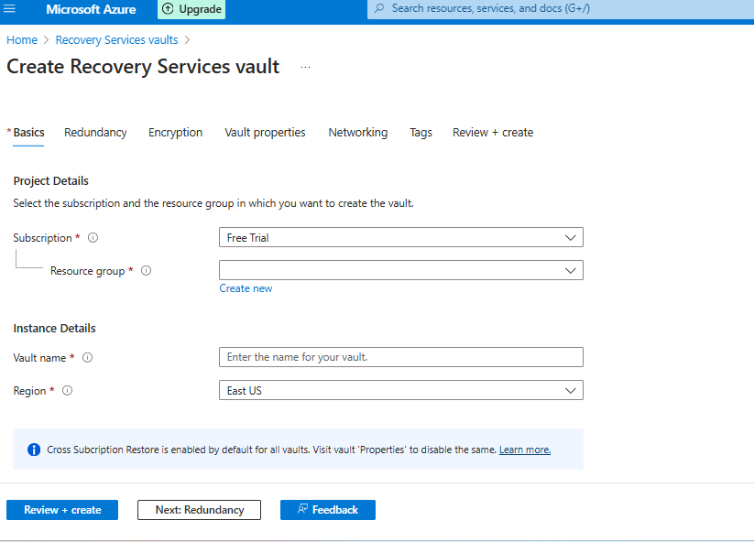Switch to the Redundancy tab
Image resolution: width=754 pixels, height=542 pixels.
pyautogui.click(x=95, y=133)
